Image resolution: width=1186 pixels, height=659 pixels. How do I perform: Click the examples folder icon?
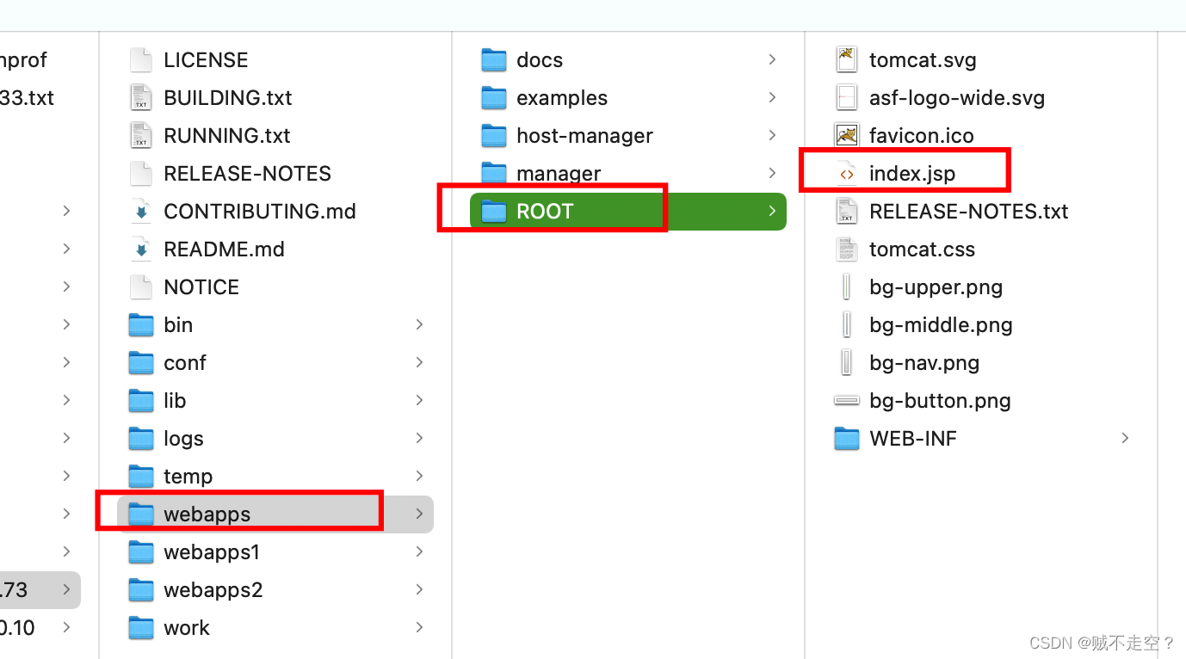[x=494, y=97]
